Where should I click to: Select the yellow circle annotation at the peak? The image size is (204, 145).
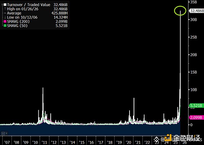click(180, 11)
